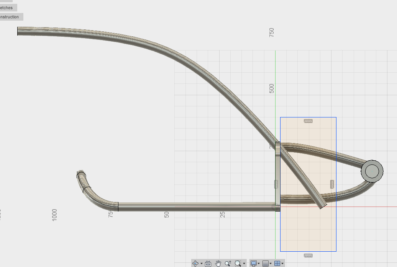Click the Look At icon
The image size is (397, 267).
[x=208, y=263]
